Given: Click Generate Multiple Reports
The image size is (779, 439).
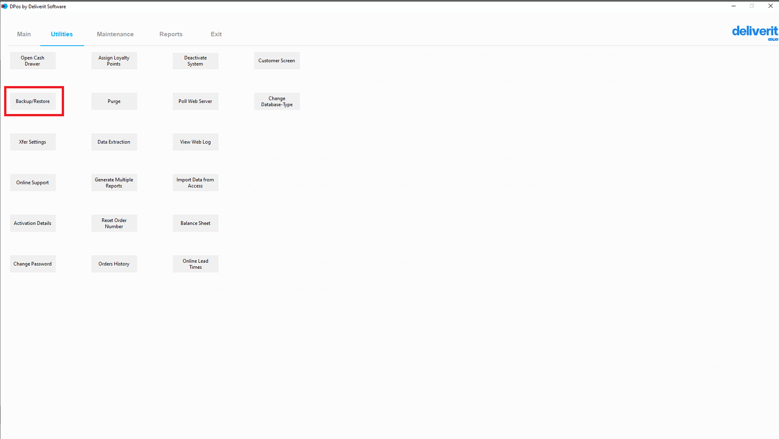Looking at the screenshot, I should point(114,183).
